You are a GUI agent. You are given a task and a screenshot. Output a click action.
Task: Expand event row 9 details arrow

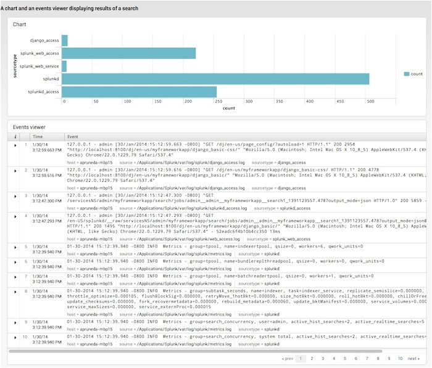tap(15, 323)
